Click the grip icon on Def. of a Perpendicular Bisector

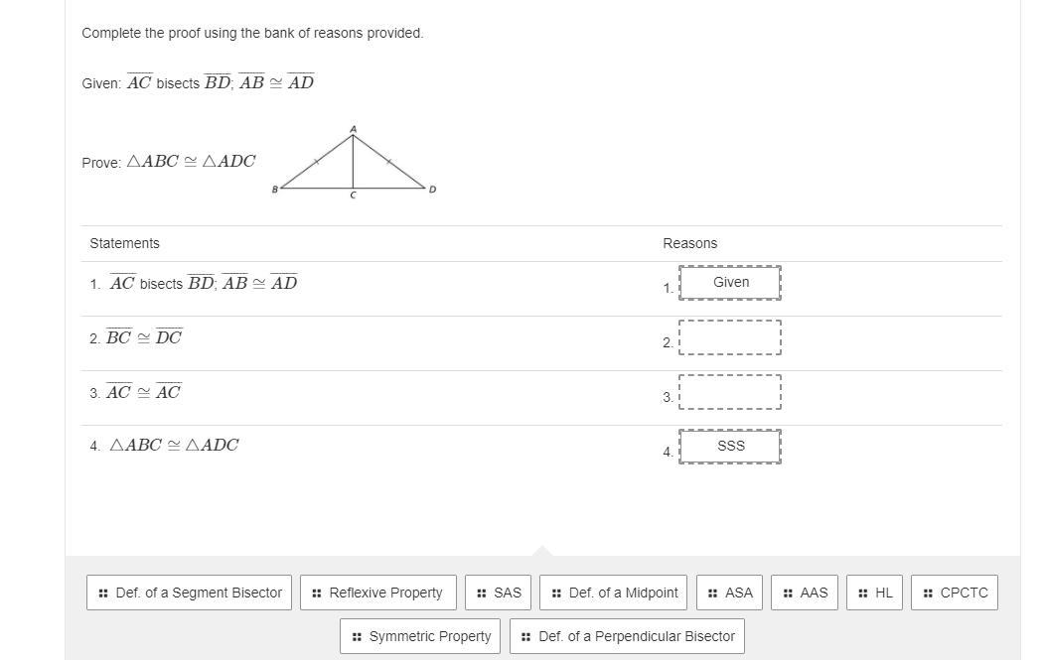coord(526,636)
